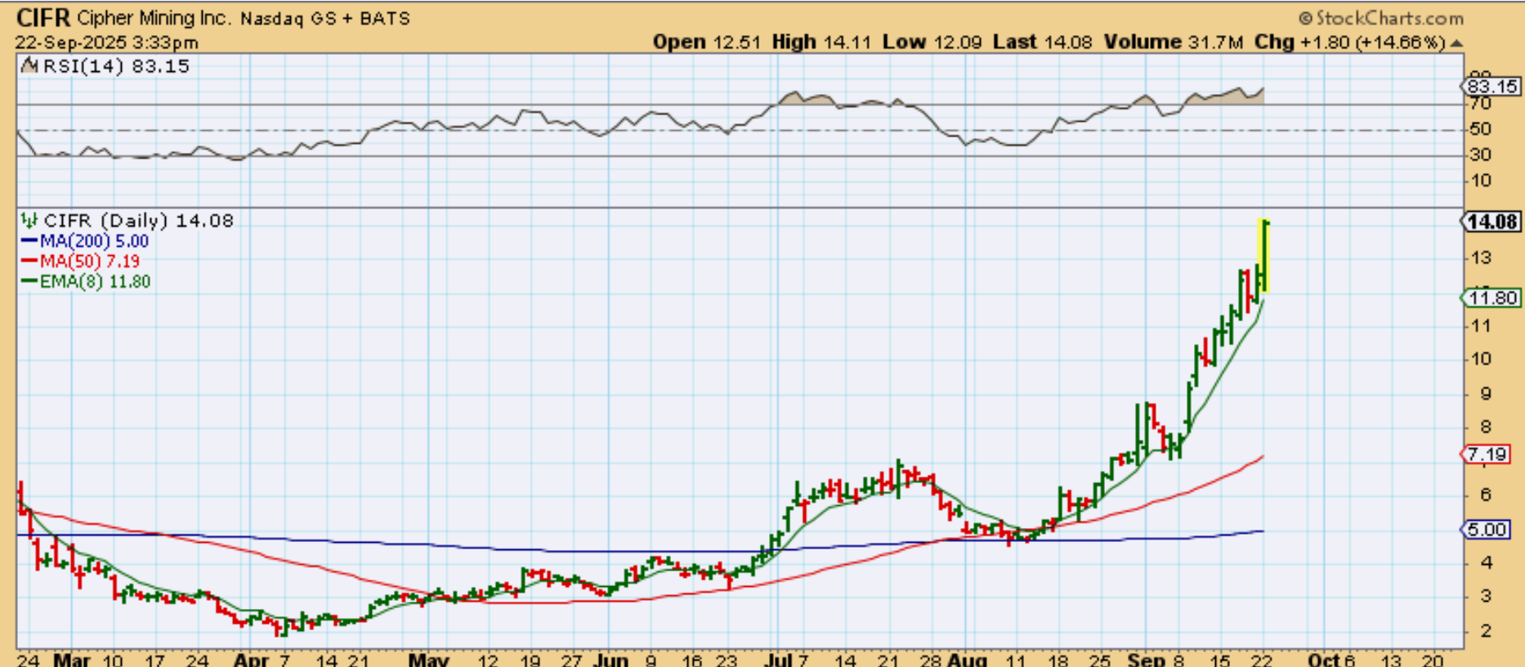The height and width of the screenshot is (667, 1525).
Task: Click the red MA(50) legend line swatch
Action: 29,262
